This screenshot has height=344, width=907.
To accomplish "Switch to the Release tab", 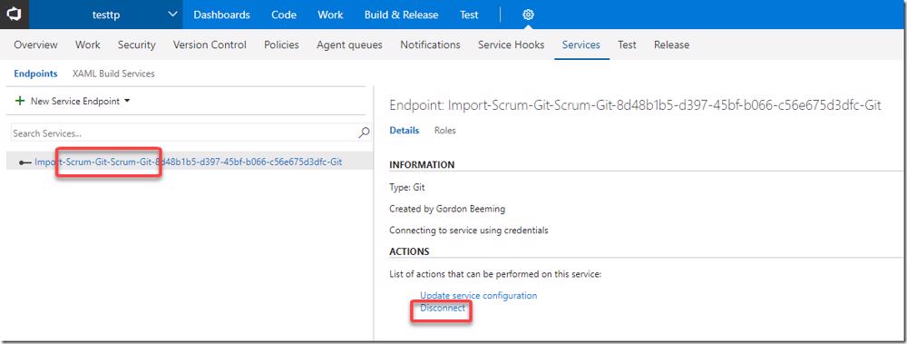I will point(671,44).
